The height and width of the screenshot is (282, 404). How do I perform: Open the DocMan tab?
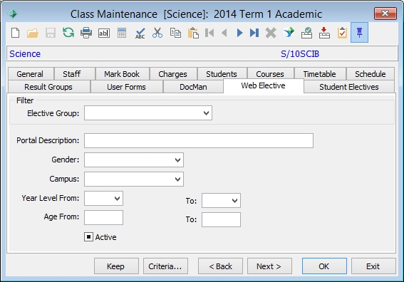tap(193, 87)
